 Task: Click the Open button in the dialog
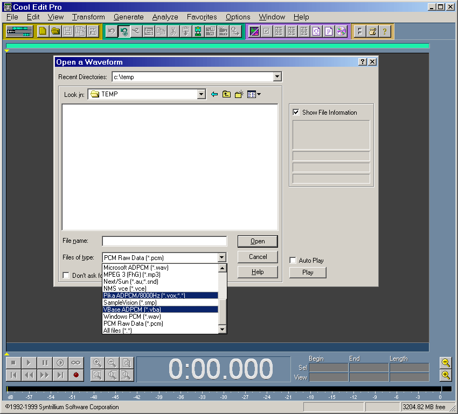click(x=258, y=241)
